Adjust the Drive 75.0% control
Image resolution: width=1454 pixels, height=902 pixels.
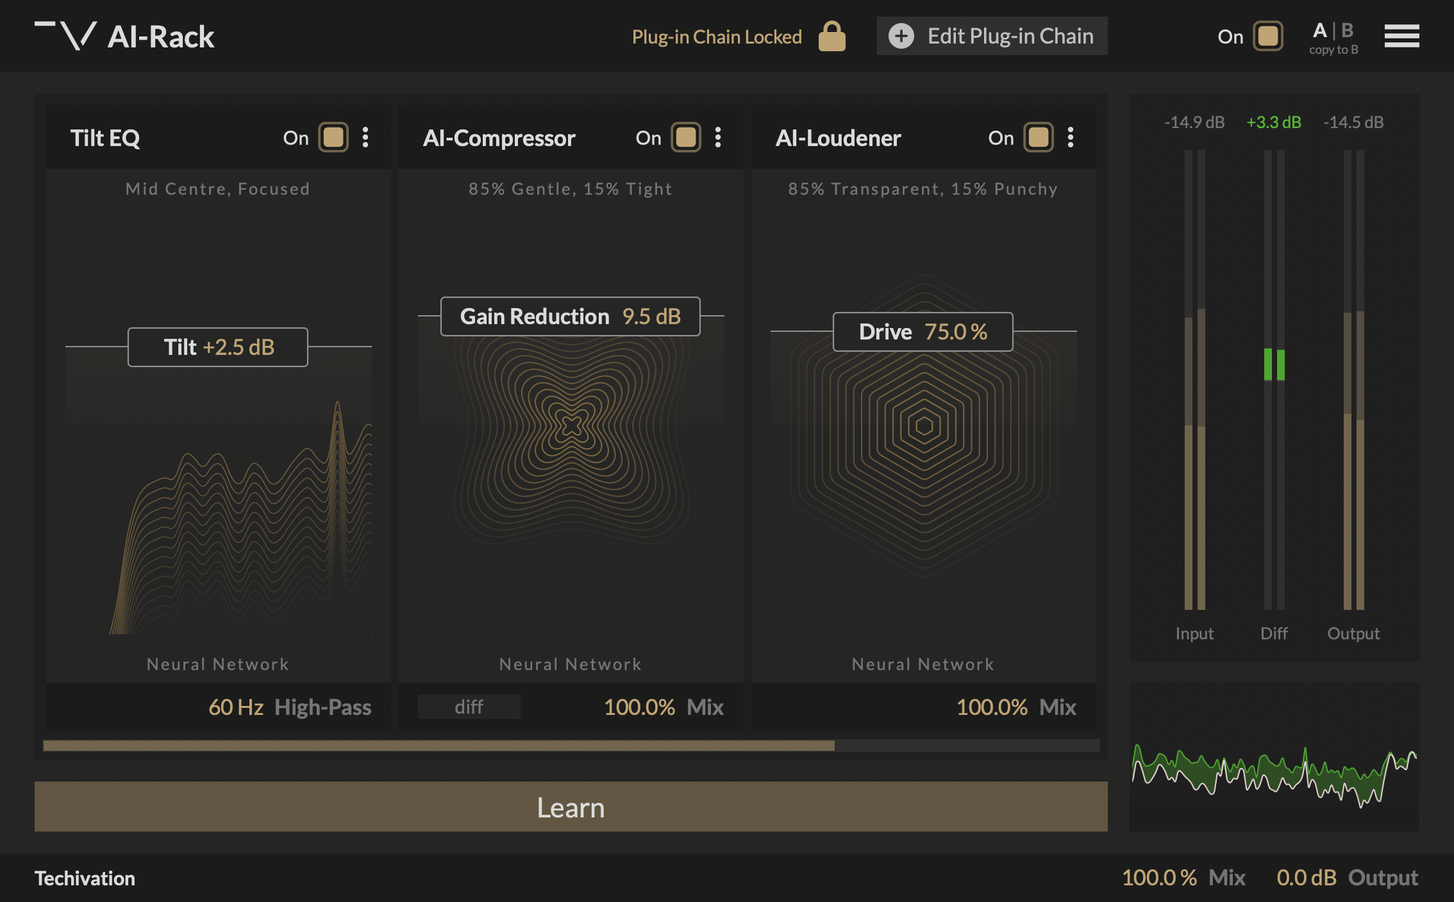(x=923, y=331)
